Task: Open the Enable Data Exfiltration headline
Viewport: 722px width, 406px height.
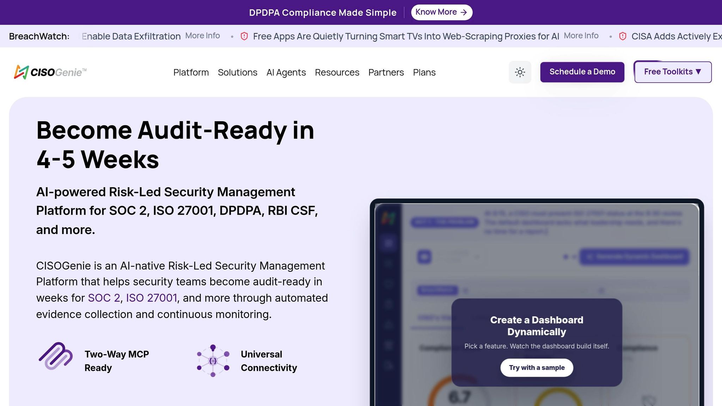Action: (x=131, y=36)
